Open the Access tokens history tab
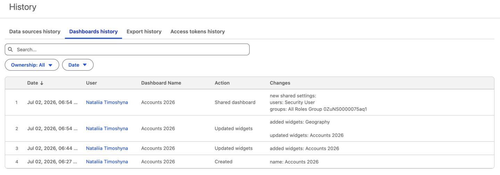Image resolution: width=500 pixels, height=175 pixels. (198, 31)
